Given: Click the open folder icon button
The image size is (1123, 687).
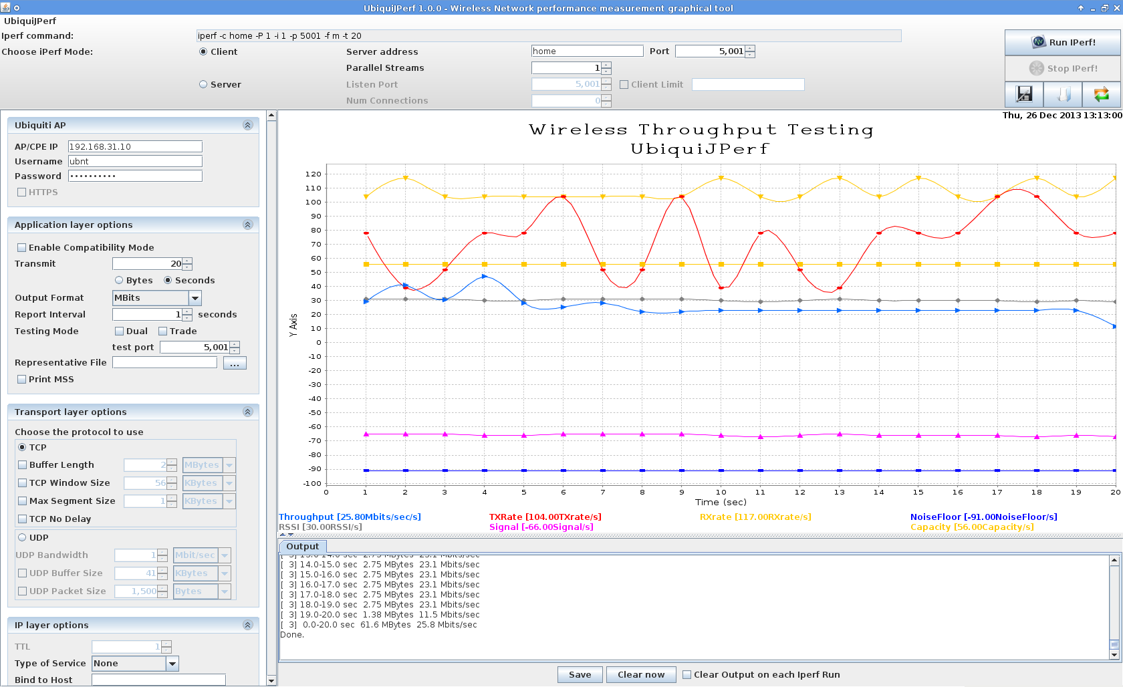Looking at the screenshot, I should (x=1063, y=94).
